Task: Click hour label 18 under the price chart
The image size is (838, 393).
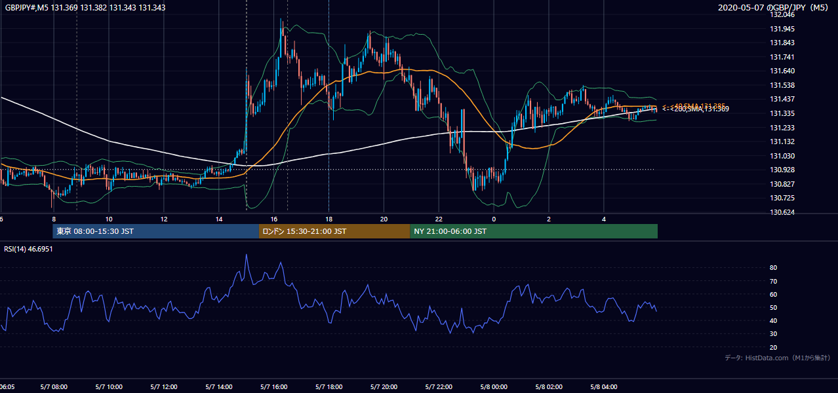Action: [x=329, y=219]
